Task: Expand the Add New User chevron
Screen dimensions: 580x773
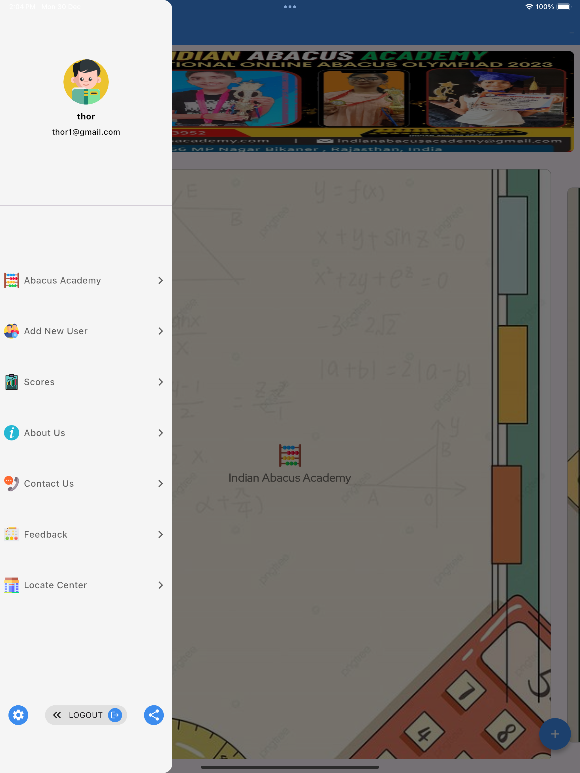Action: (x=161, y=331)
